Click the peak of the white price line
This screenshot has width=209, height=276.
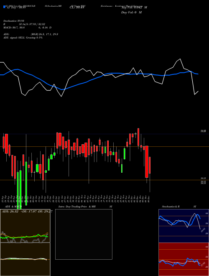[180, 59]
